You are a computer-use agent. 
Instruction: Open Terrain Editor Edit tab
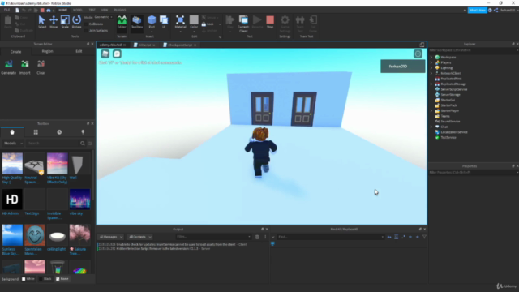[79, 51]
